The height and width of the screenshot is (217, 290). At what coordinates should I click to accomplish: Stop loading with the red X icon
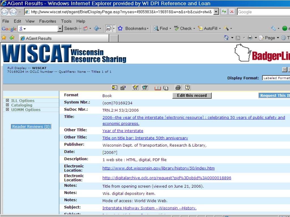(x=232, y=12)
